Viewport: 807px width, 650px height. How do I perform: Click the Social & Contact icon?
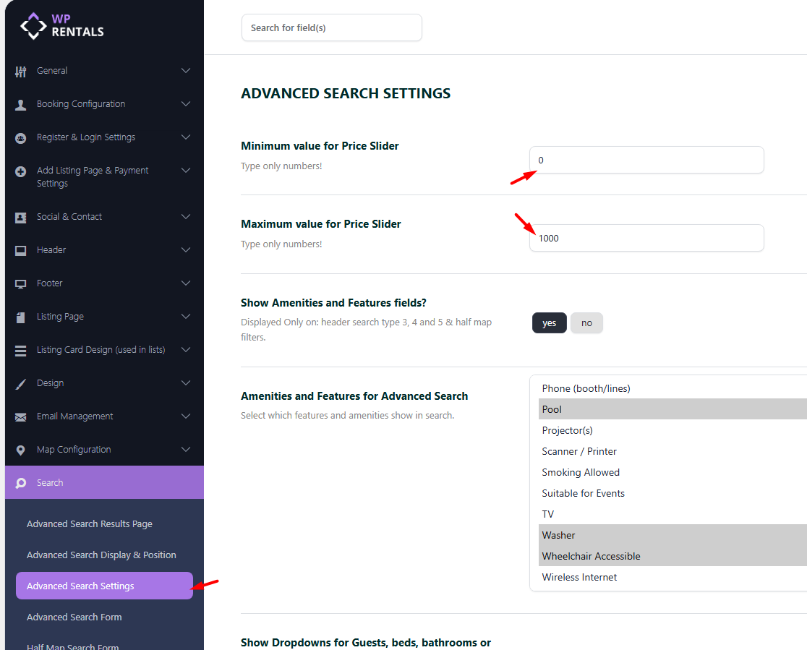pyautogui.click(x=21, y=217)
